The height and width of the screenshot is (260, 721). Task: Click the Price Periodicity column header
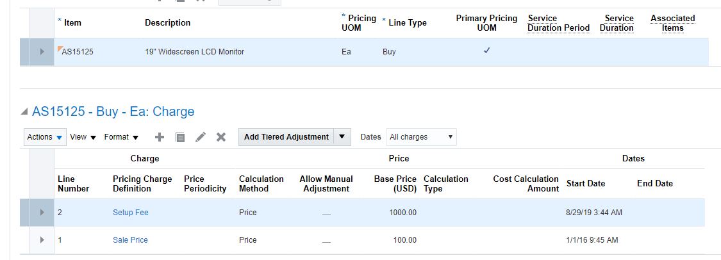[205, 184]
